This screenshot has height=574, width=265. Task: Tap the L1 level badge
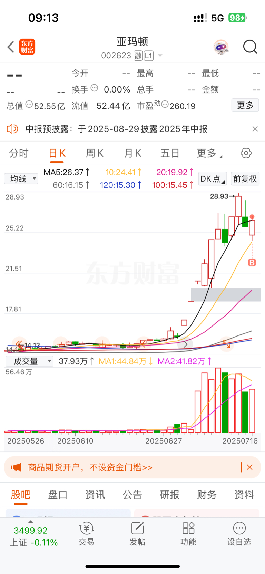point(148,56)
